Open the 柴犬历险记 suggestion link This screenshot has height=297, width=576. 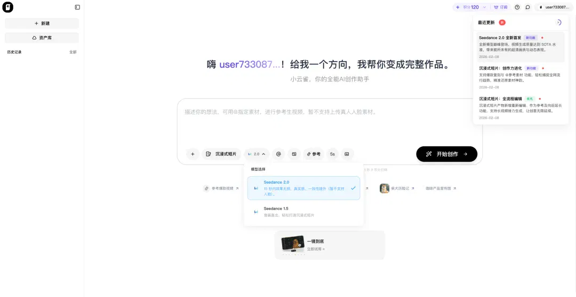(397, 188)
